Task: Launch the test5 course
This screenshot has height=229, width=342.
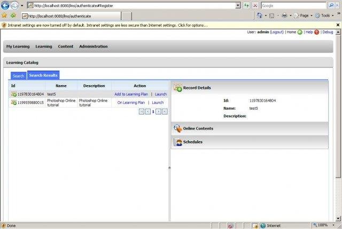Action: tap(161, 94)
